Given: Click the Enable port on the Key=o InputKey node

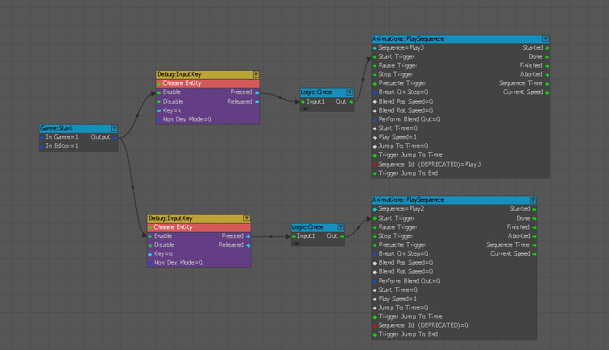Looking at the screenshot, I should click(160, 236).
